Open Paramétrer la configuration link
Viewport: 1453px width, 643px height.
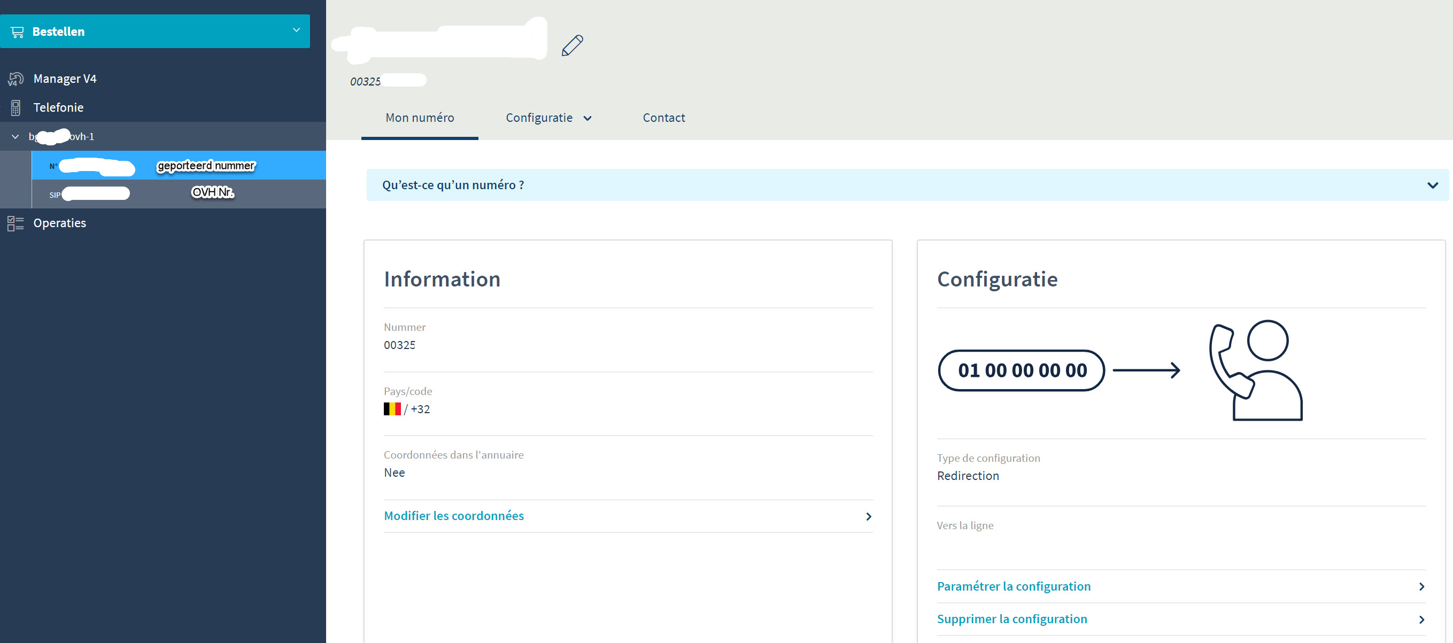click(x=1013, y=586)
